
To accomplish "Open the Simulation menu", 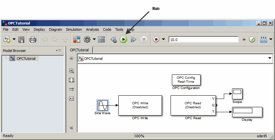I will coord(74,29).
